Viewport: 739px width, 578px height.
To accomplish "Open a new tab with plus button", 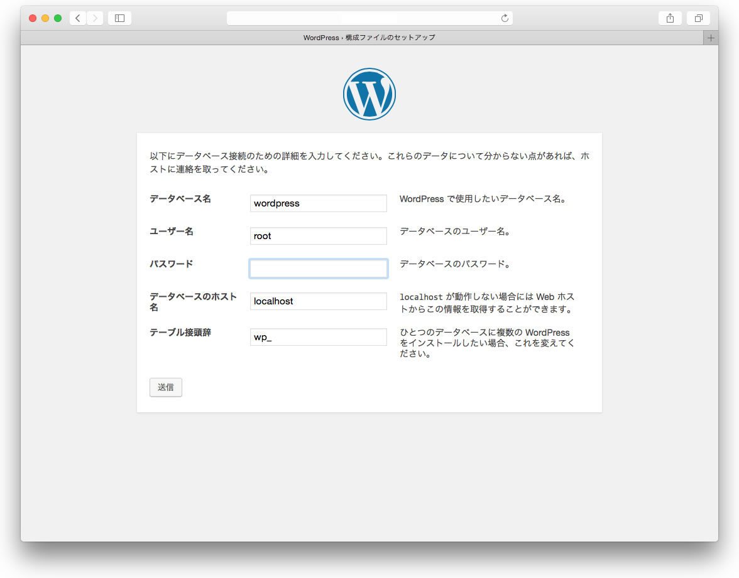I will click(x=711, y=38).
